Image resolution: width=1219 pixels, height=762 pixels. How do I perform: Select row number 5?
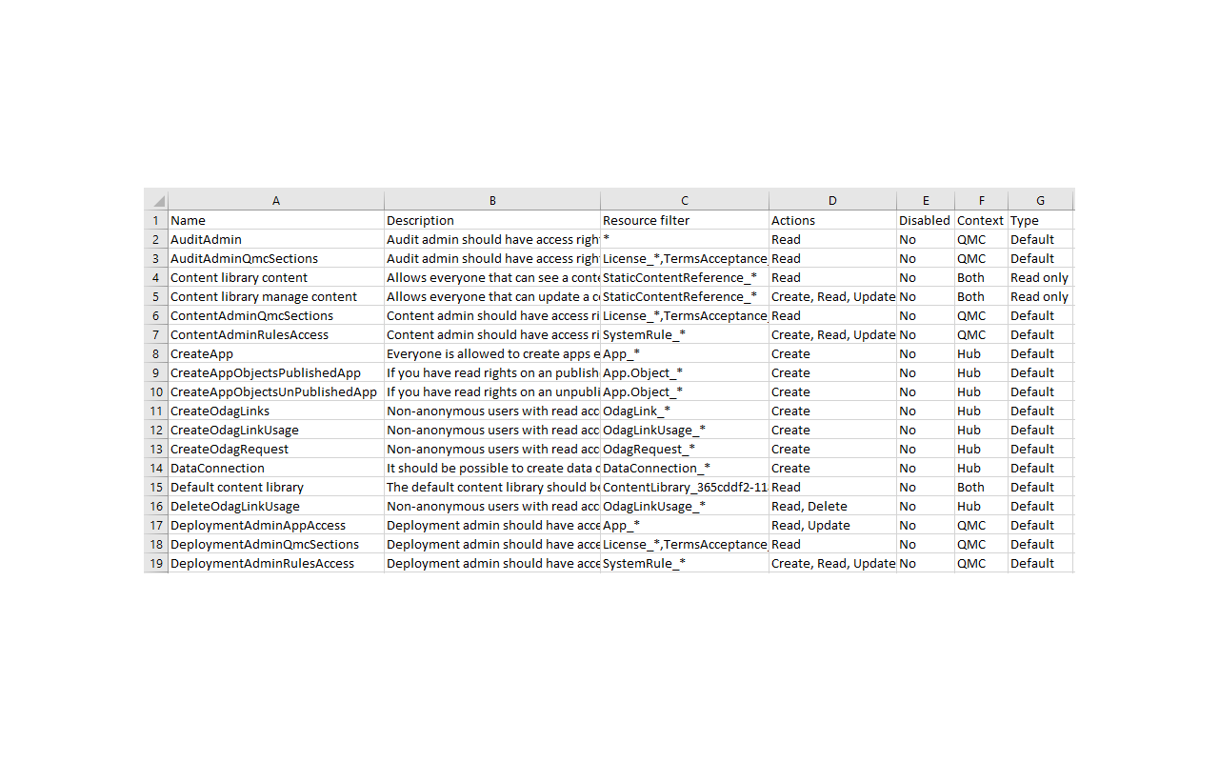coord(155,296)
